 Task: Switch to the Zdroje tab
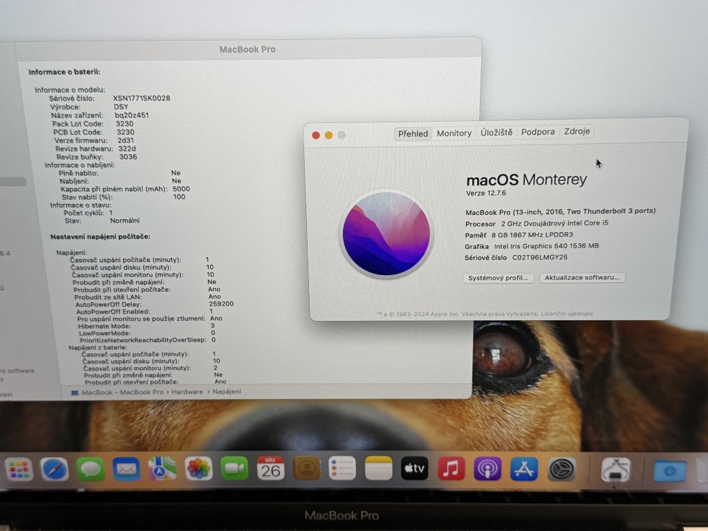pyautogui.click(x=577, y=131)
